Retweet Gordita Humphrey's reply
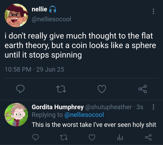Viewport: 163px width, 145px height. click(x=64, y=137)
